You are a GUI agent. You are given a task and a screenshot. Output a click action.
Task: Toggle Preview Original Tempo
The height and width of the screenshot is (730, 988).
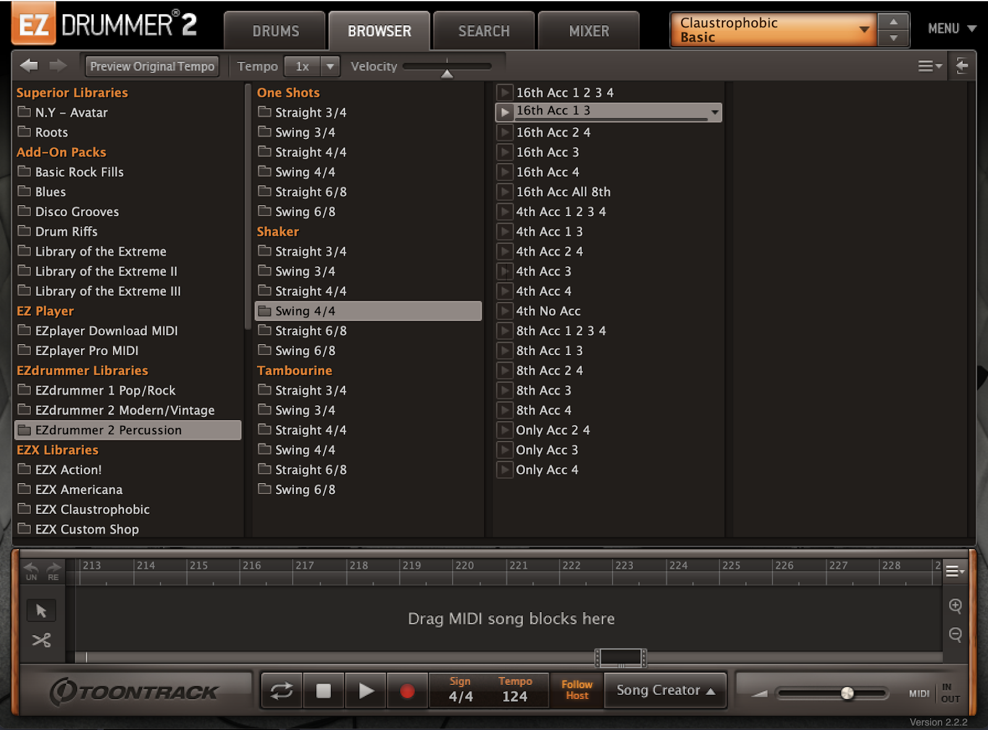[152, 66]
